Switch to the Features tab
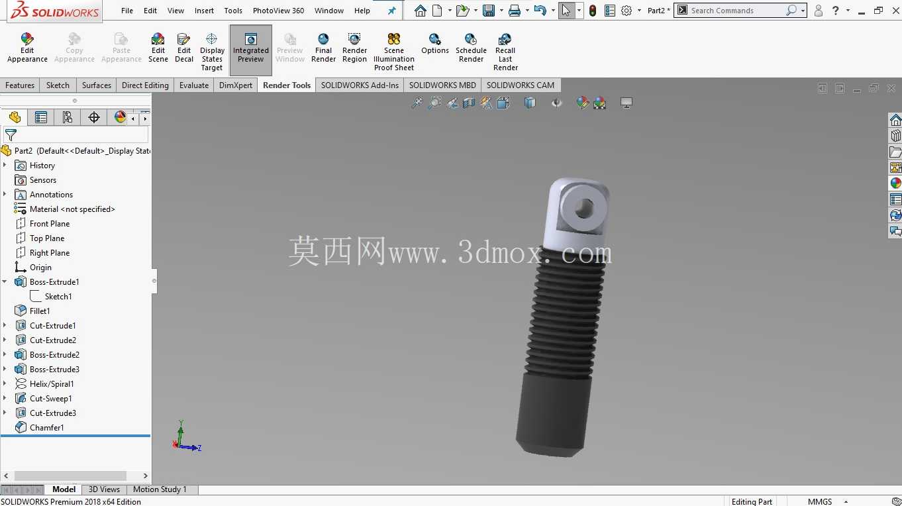The height and width of the screenshot is (506, 902). 20,85
